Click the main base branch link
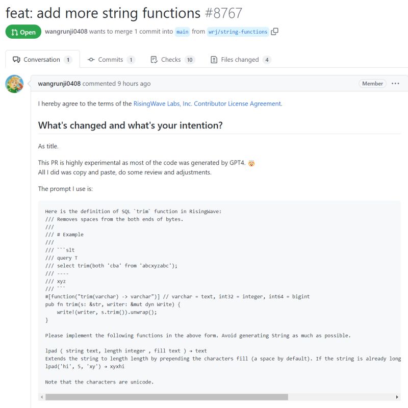 tap(183, 32)
